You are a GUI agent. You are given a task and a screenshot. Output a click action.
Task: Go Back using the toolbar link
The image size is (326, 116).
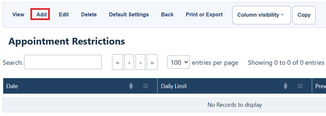pyautogui.click(x=167, y=14)
